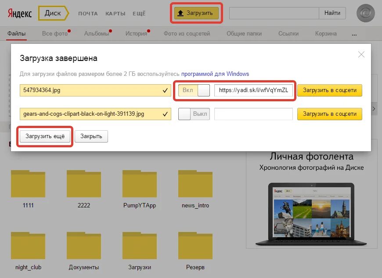382x278 pixels.
Task: Go to КАРТЫ service
Action: click(x=115, y=14)
